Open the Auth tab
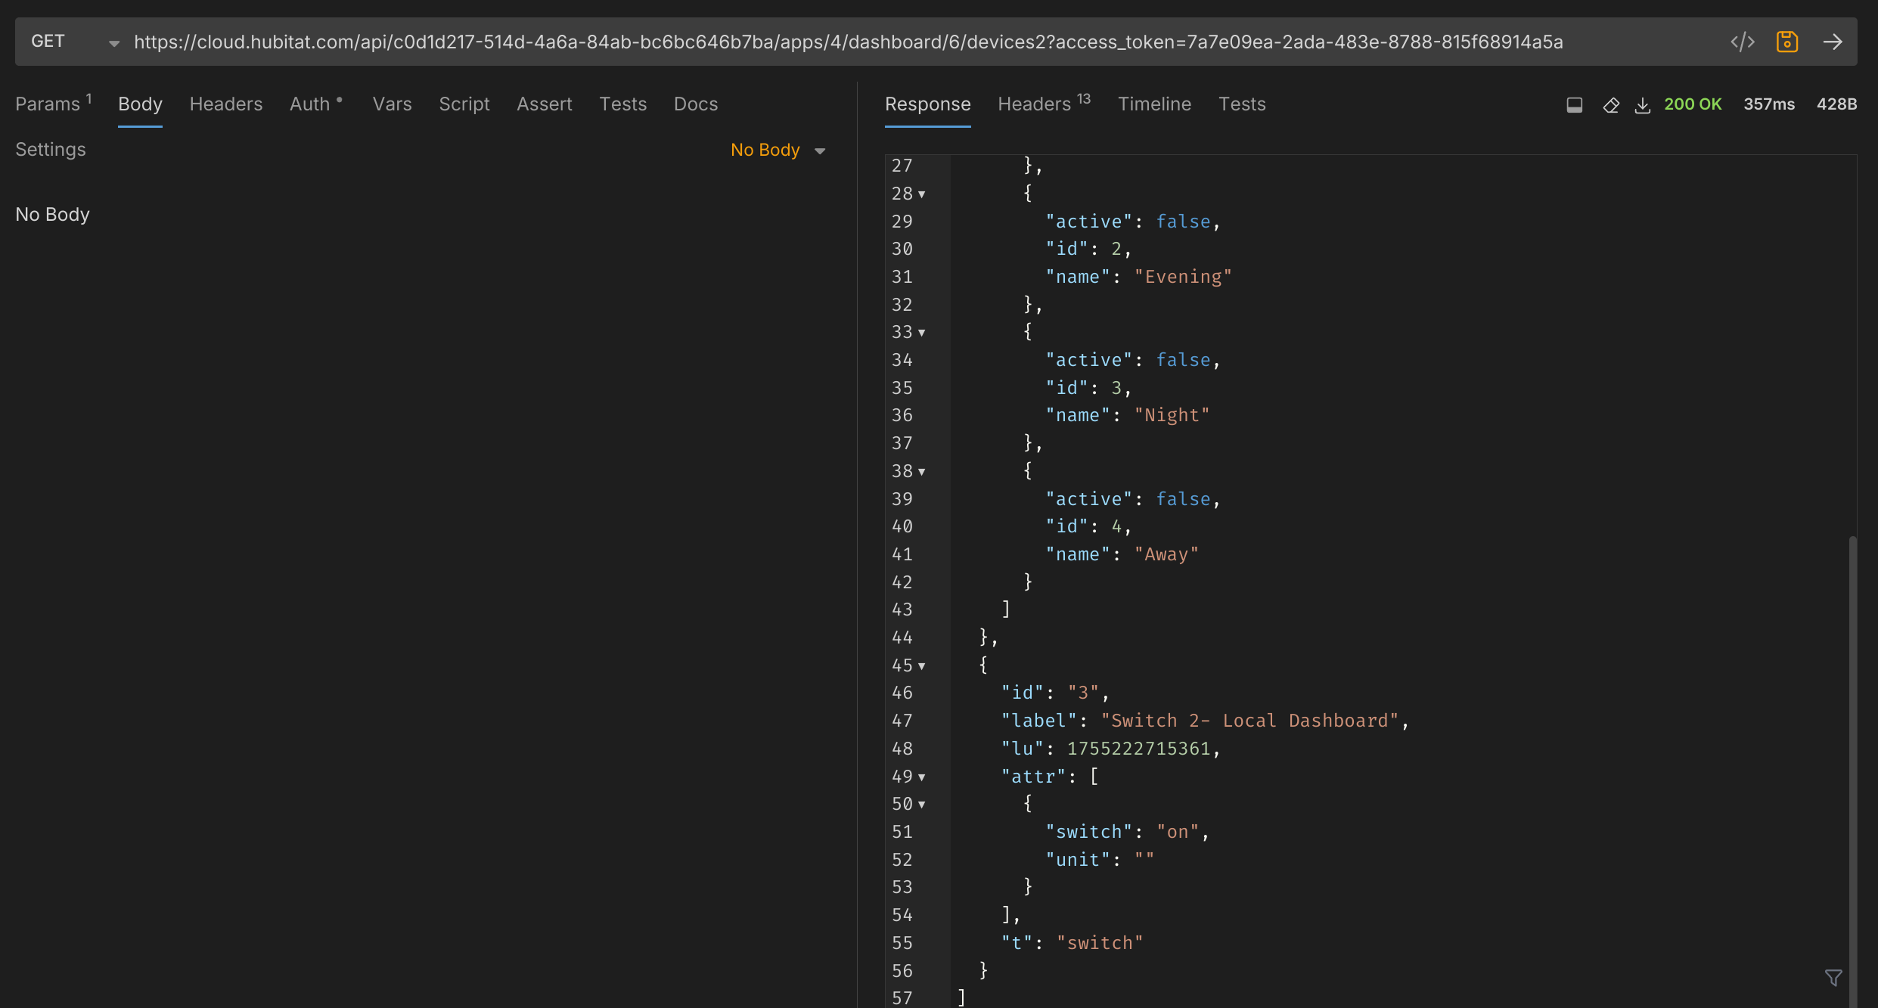 tap(310, 104)
